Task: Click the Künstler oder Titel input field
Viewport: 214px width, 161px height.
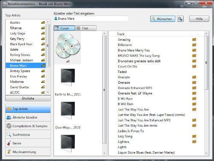Action: [x=91, y=18]
